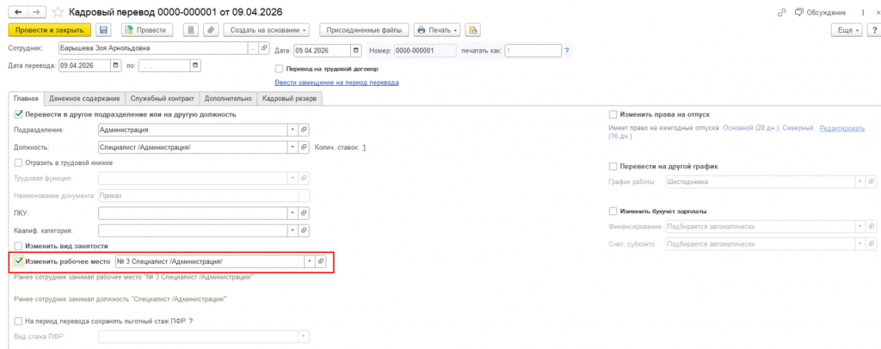Copy link using the chain icon
This screenshot has width=881, height=349.
pyautogui.click(x=781, y=12)
